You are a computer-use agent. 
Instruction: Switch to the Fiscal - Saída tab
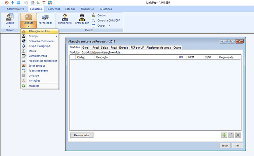[100, 48]
